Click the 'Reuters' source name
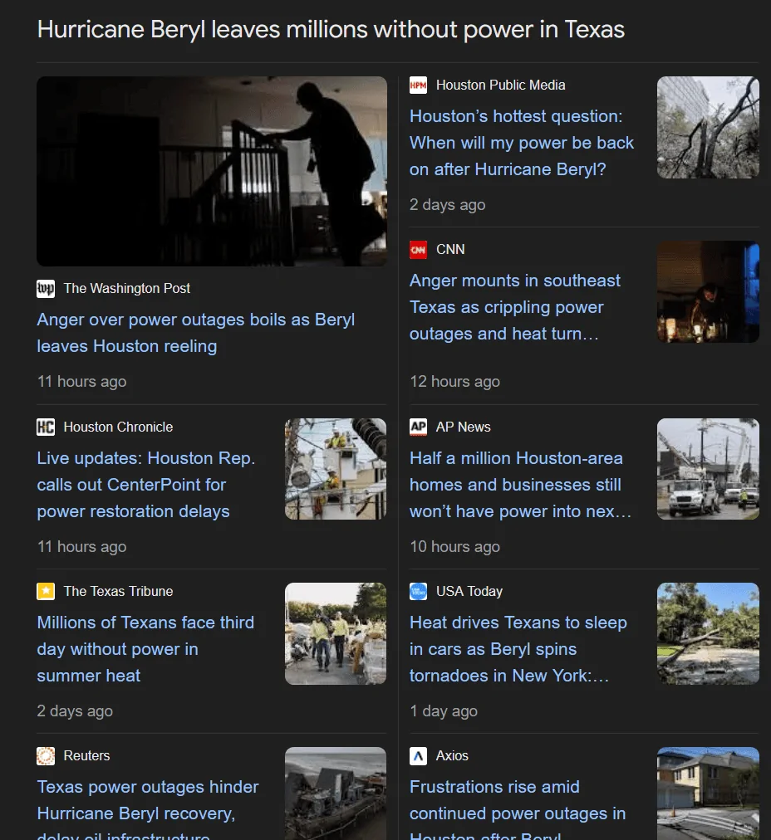The height and width of the screenshot is (840, 771). tap(87, 756)
